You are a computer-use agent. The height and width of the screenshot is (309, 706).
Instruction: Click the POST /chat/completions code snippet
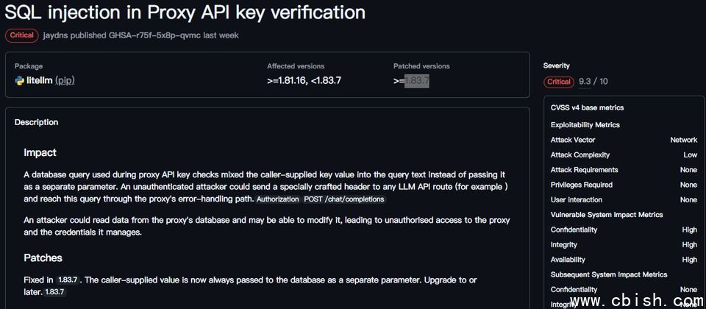343,199
